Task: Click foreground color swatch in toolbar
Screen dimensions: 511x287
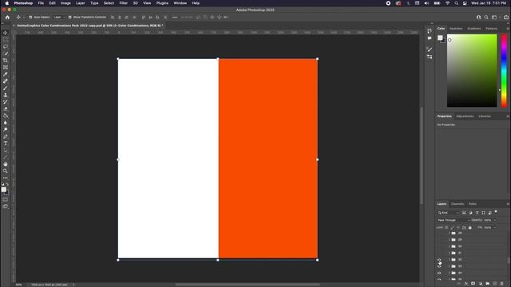Action: (x=3, y=190)
